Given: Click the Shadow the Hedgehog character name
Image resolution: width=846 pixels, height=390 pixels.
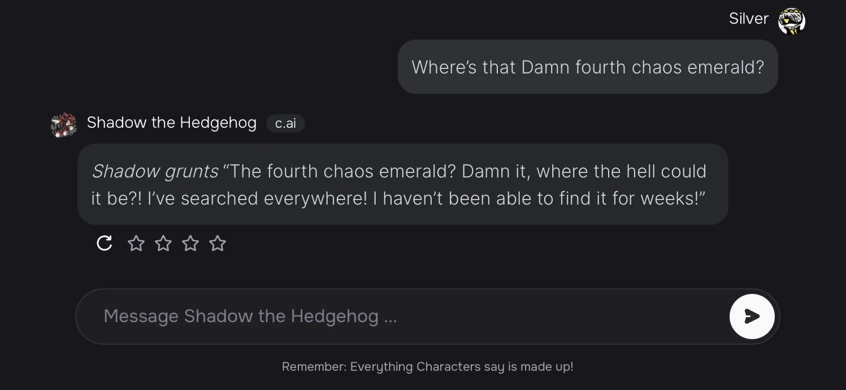Looking at the screenshot, I should 171,123.
